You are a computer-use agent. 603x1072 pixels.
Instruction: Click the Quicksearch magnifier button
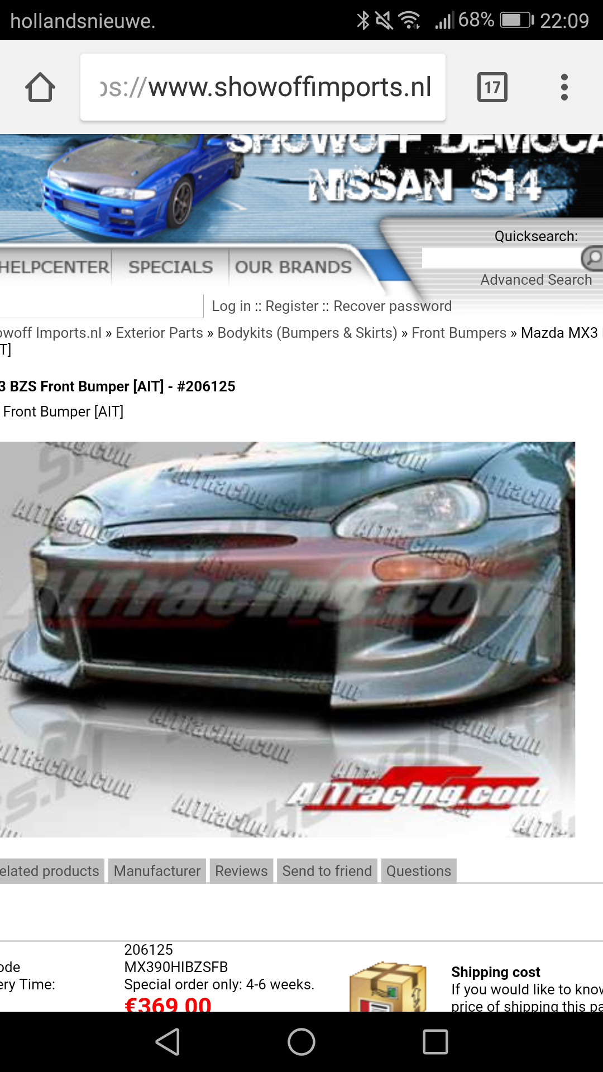point(592,258)
